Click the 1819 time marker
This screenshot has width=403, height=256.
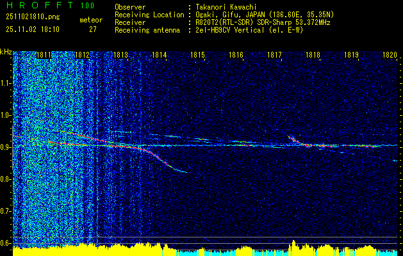(351, 55)
